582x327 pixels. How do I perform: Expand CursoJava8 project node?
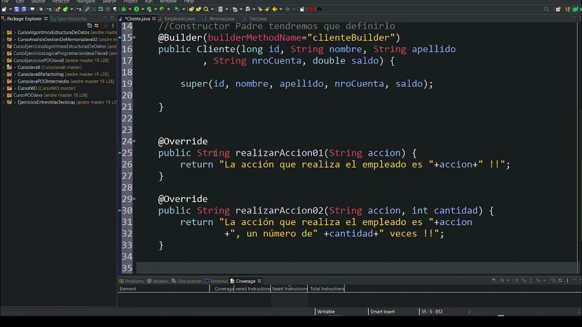point(3,67)
